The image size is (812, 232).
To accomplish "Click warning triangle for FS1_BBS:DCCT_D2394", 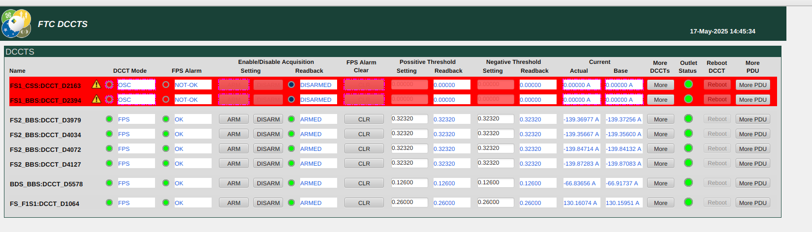I will pos(96,99).
